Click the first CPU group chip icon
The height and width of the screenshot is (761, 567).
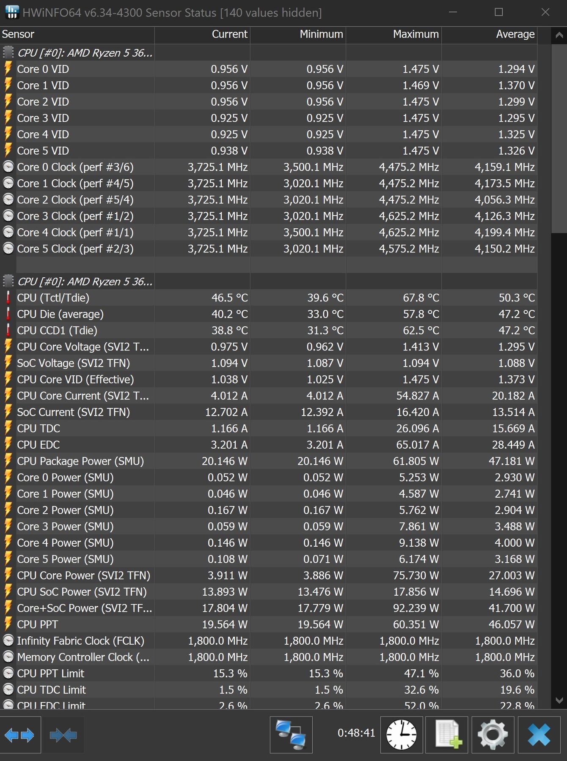point(8,52)
